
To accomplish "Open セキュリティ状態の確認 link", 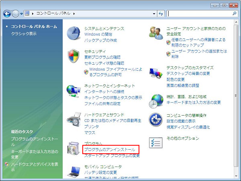I will (104, 63).
